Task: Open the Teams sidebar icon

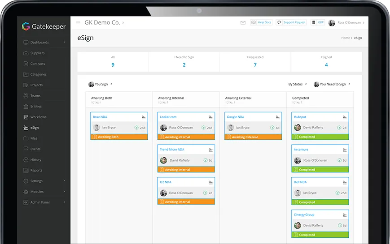Action: pyautogui.click(x=26, y=96)
